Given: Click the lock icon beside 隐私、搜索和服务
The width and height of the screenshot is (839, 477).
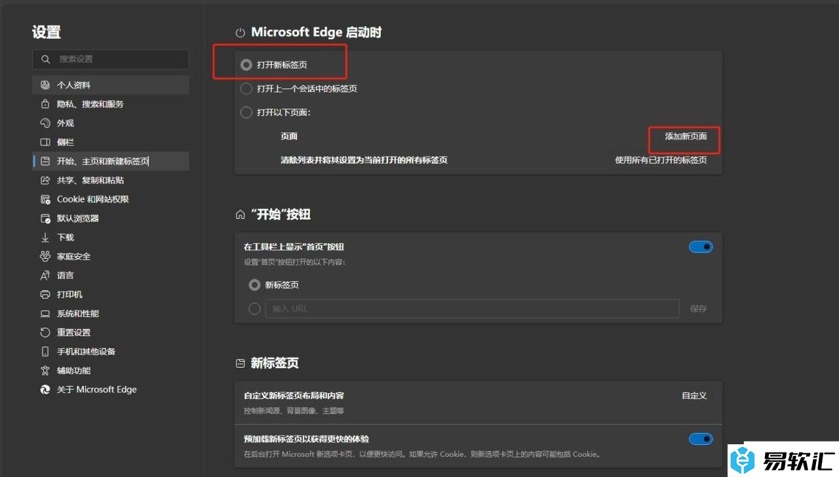Looking at the screenshot, I should (45, 104).
